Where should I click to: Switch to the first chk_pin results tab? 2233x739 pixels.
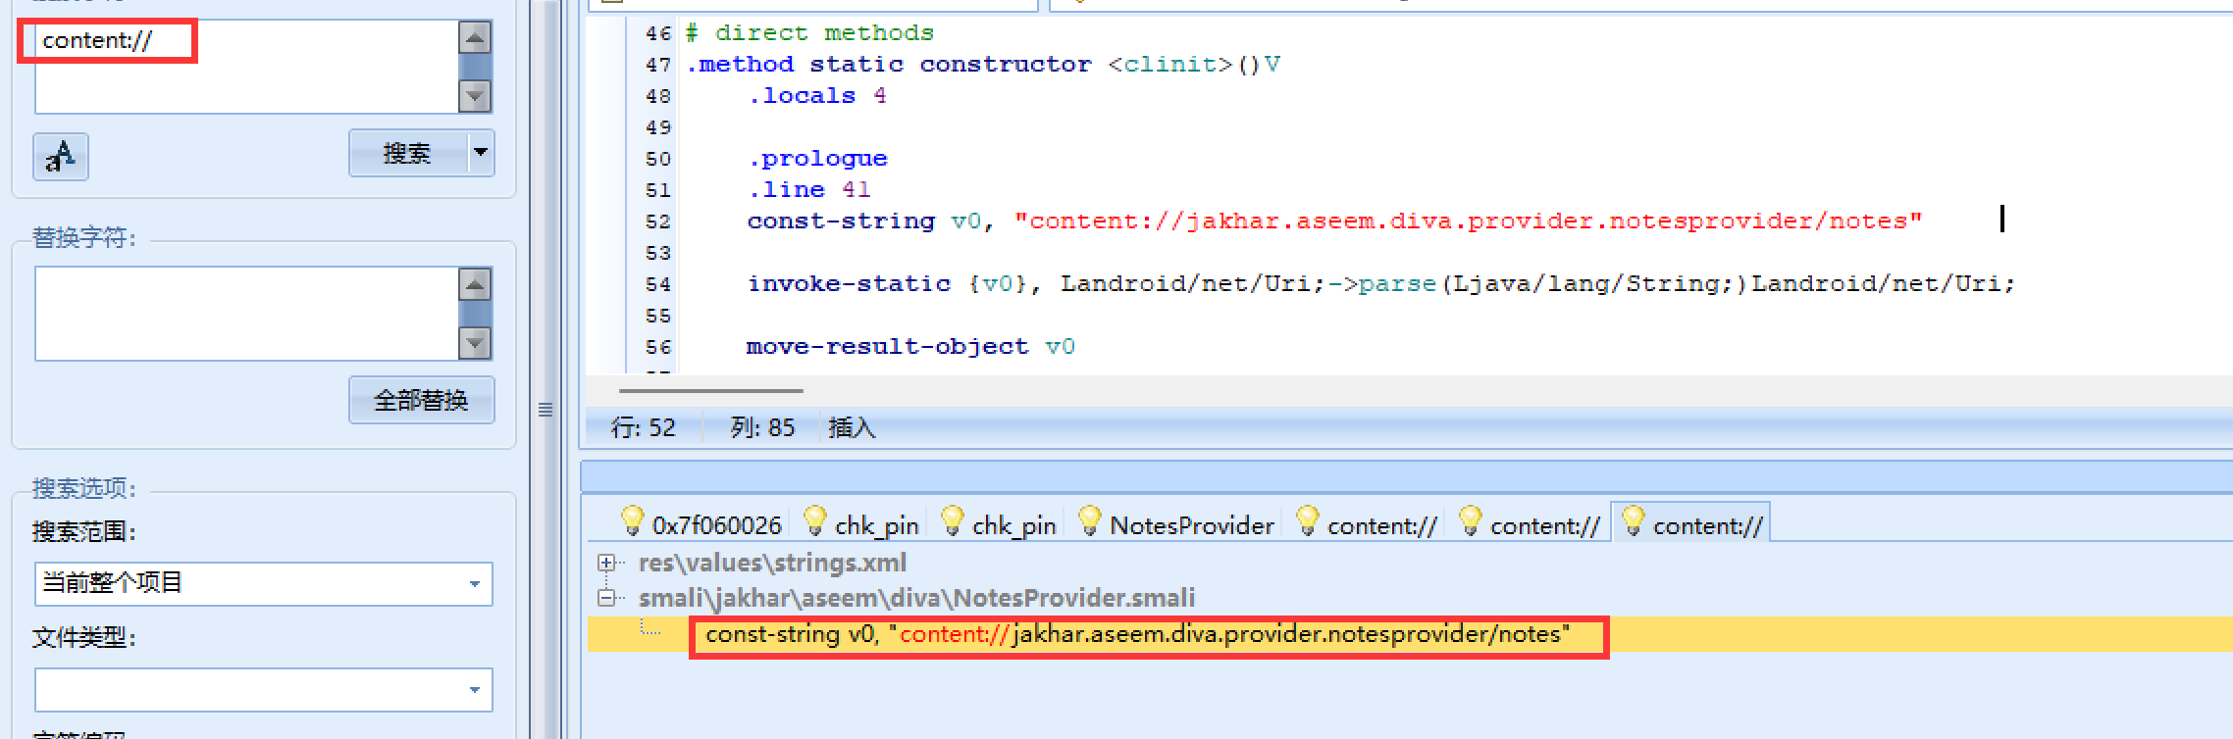[861, 524]
